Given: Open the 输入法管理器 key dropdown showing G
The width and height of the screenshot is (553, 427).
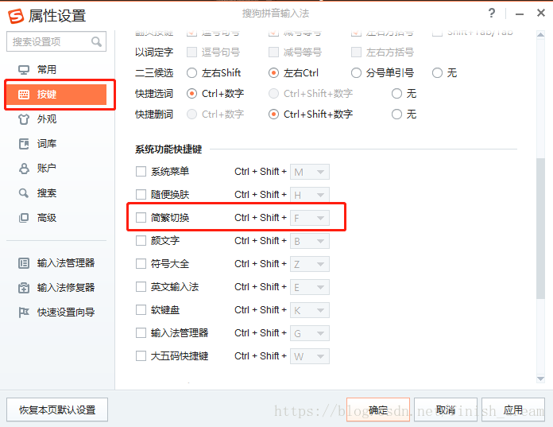Looking at the screenshot, I should click(x=310, y=333).
